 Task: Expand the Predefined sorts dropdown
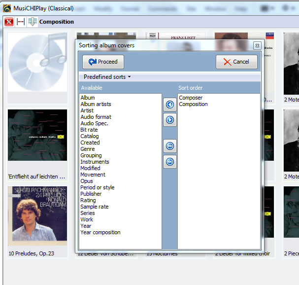coord(107,77)
